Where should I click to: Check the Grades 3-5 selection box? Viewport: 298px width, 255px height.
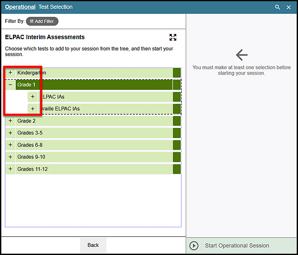(x=177, y=133)
